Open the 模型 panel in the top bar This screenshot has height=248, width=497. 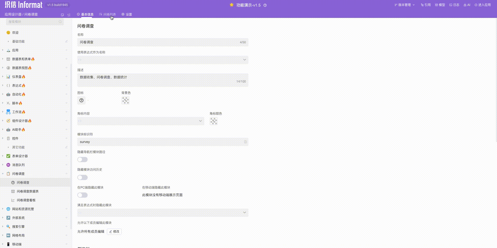point(440,5)
